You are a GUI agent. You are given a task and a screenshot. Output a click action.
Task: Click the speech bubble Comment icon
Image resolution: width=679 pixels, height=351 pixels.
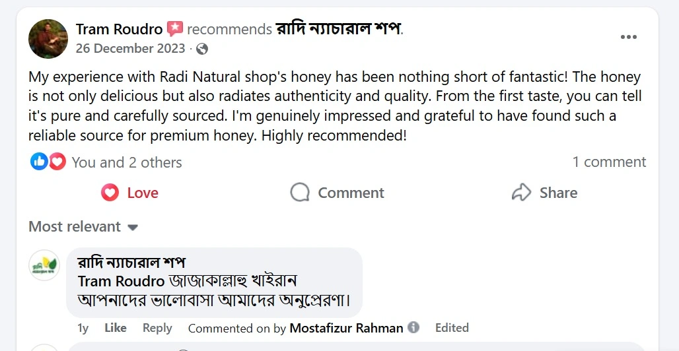(x=300, y=193)
